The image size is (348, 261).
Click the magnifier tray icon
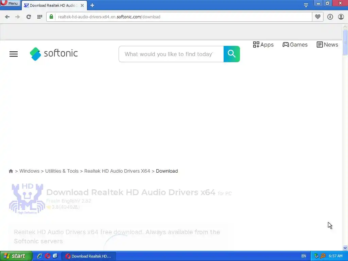[x=323, y=256]
